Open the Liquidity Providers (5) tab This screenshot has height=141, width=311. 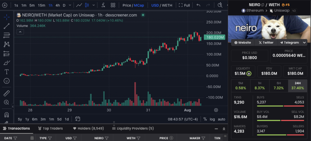133,128
